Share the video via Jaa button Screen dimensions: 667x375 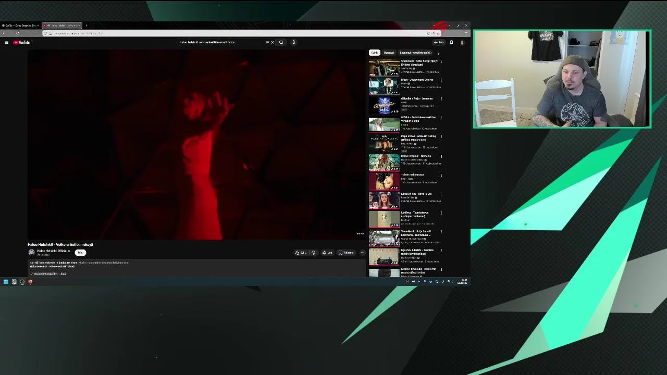(x=327, y=253)
